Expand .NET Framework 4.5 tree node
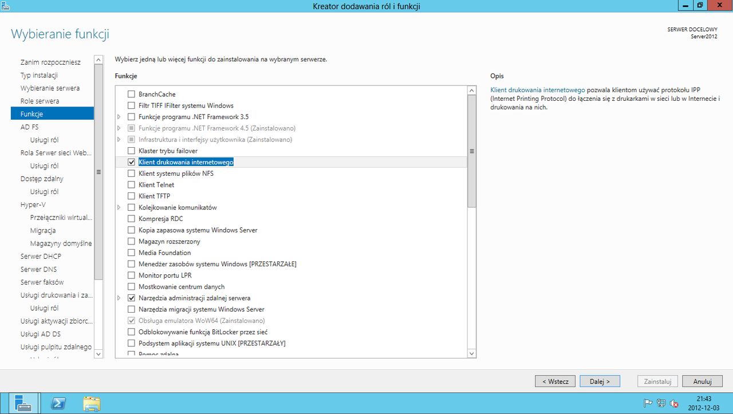This screenshot has width=733, height=414. [119, 128]
